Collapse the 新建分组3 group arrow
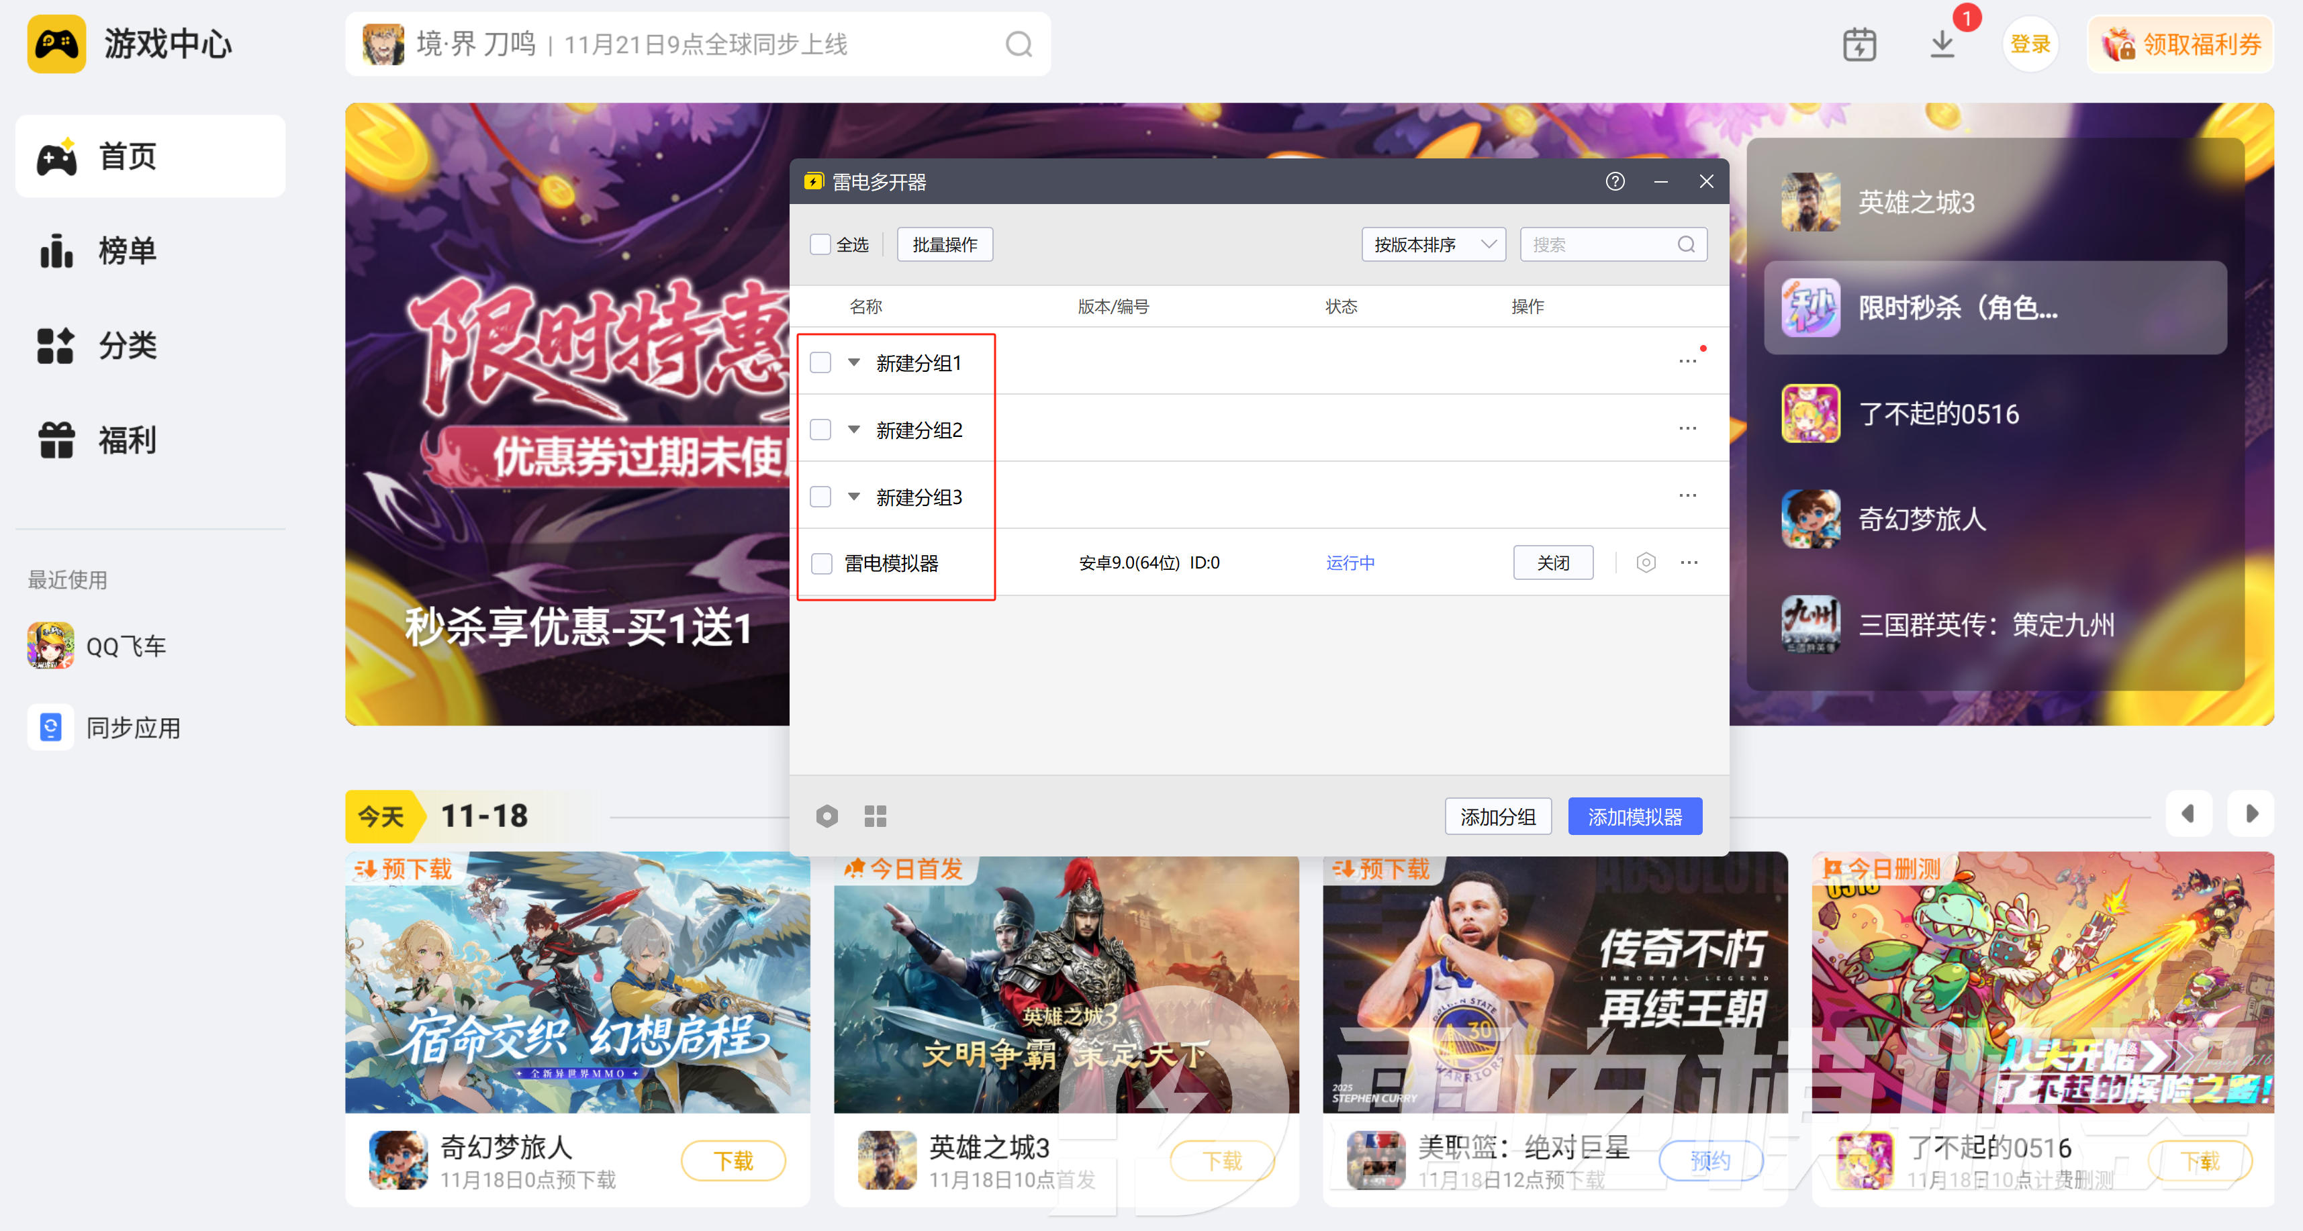The height and width of the screenshot is (1231, 2303). pos(854,496)
